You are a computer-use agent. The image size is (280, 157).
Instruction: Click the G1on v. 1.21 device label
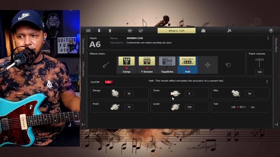click(x=176, y=31)
